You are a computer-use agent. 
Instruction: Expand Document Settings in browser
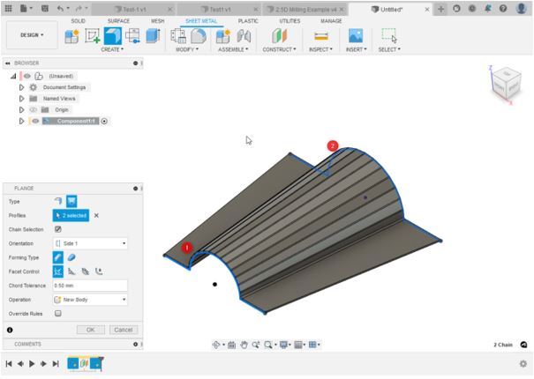21,87
